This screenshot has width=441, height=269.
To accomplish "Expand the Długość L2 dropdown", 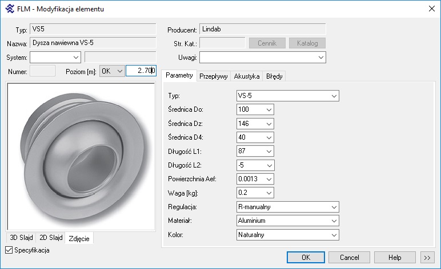I will pyautogui.click(x=255, y=165).
